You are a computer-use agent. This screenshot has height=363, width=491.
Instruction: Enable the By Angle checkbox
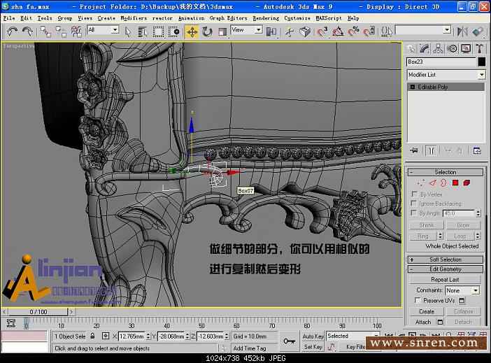tap(415, 213)
